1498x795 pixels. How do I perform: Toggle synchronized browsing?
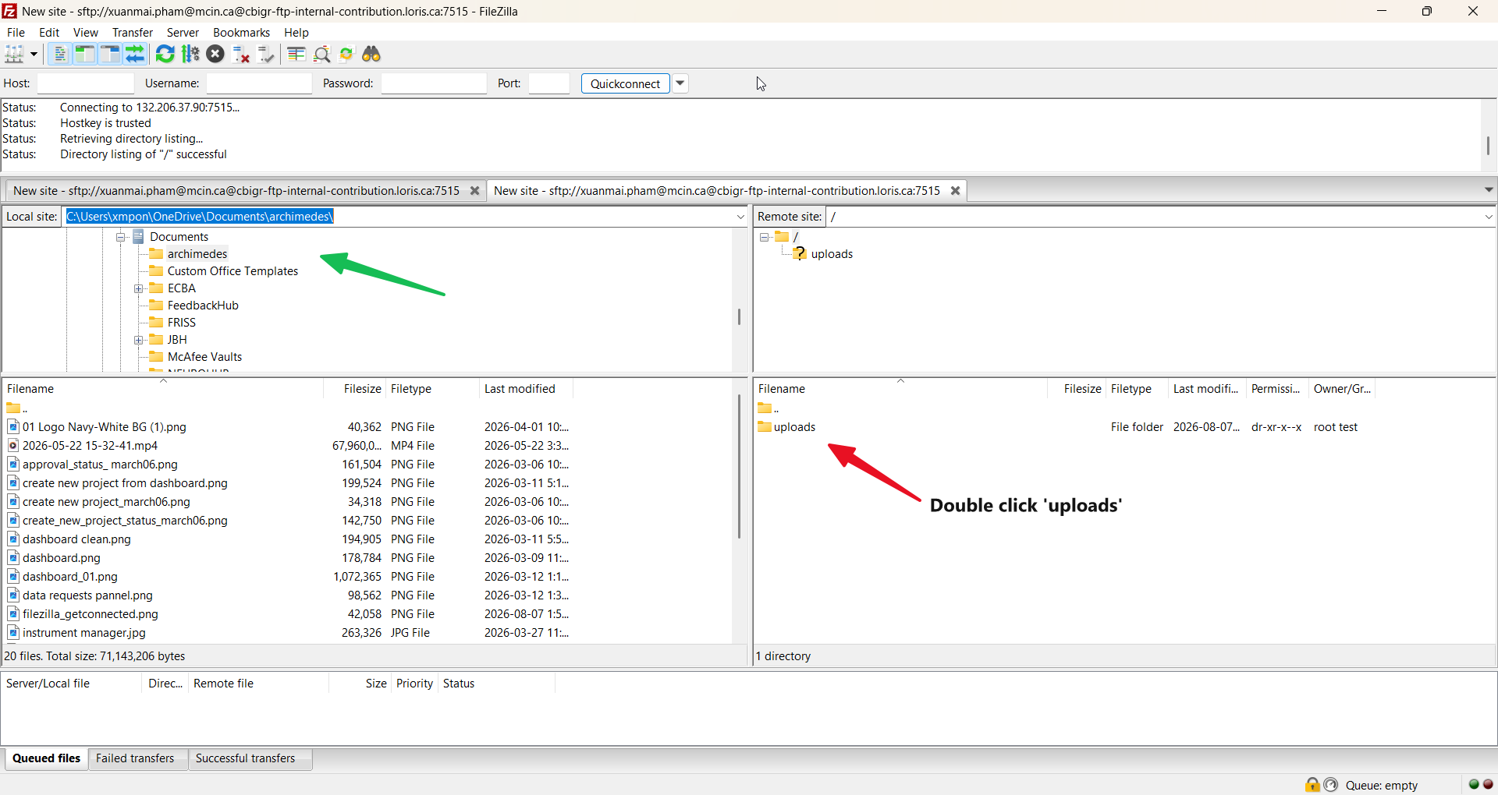(346, 54)
